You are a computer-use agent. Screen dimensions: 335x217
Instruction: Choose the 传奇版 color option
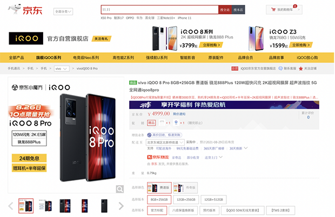185,187
